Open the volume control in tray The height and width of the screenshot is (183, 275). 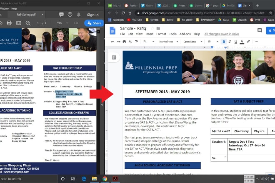(267, 179)
